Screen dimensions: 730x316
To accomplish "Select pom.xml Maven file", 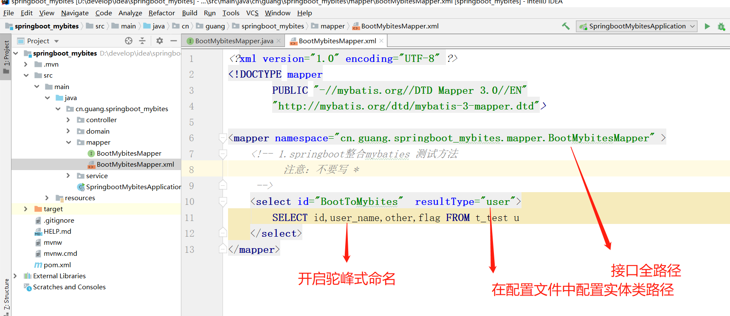I will click(53, 265).
